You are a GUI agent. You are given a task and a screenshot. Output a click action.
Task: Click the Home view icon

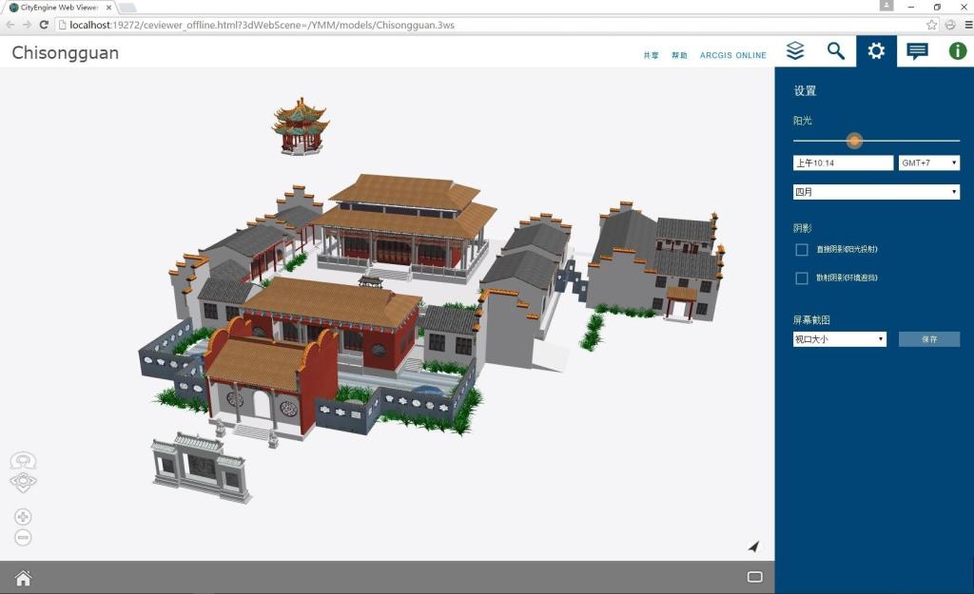23,578
